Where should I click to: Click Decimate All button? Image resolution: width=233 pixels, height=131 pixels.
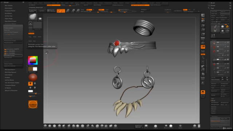[x=13, y=57]
